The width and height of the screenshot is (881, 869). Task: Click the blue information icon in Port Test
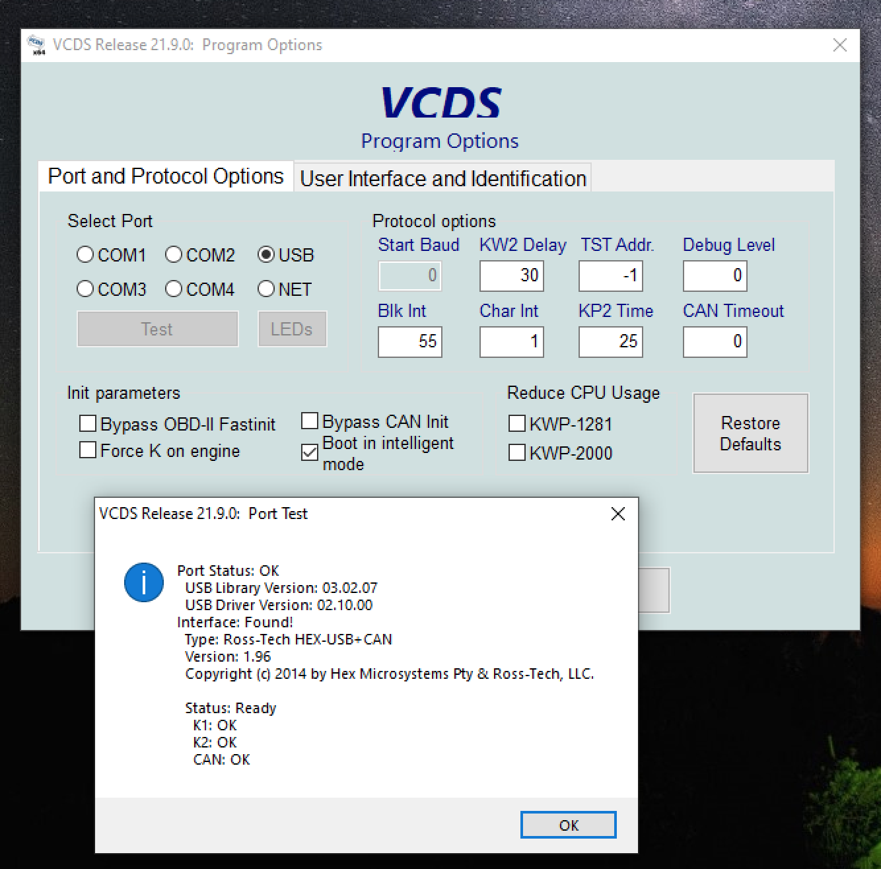click(143, 582)
